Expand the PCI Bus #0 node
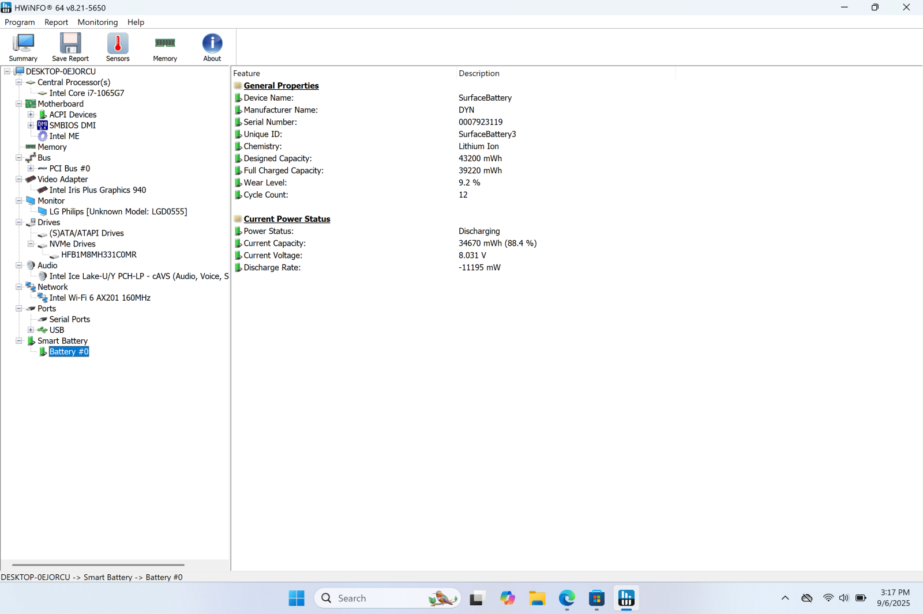The width and height of the screenshot is (923, 614). point(31,168)
